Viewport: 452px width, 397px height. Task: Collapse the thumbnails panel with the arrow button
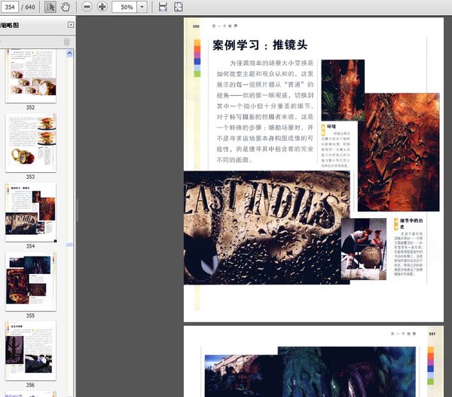click(70, 25)
